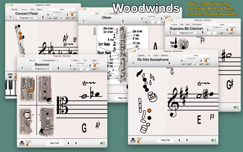Open help in the Bassoons window
Screen dimensions: 243x152
pos(22,69)
